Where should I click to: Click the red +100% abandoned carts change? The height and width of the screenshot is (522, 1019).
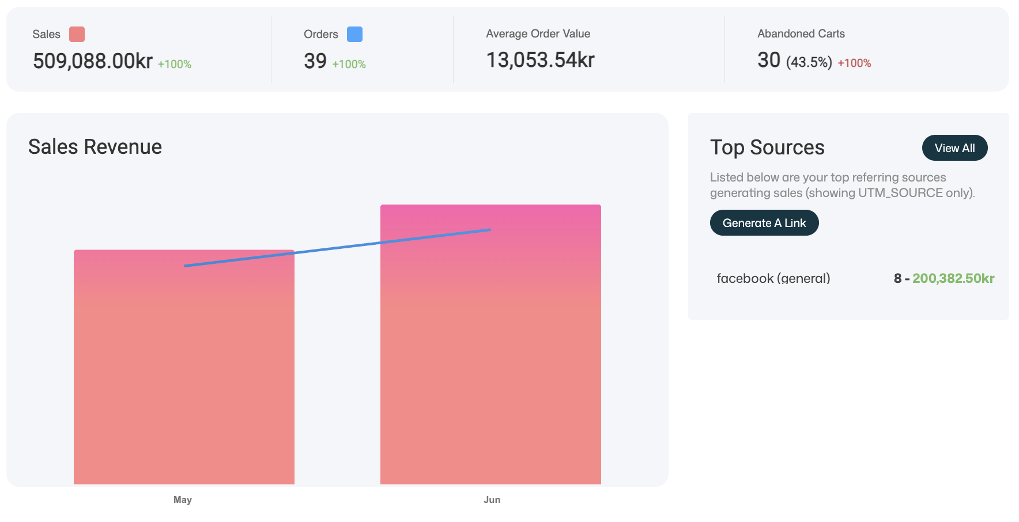tap(854, 63)
